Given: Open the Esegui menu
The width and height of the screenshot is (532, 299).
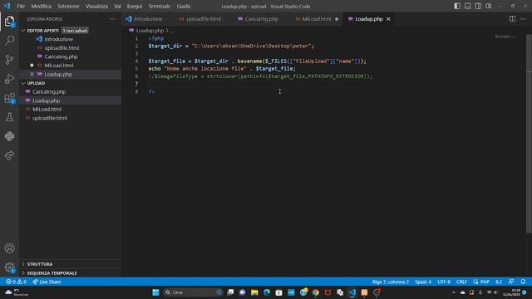Looking at the screenshot, I should tap(135, 6).
